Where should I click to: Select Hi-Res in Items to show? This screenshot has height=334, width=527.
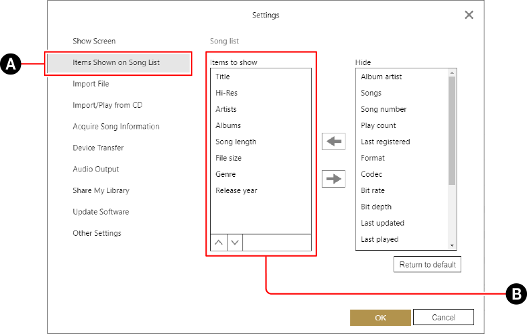pos(226,93)
